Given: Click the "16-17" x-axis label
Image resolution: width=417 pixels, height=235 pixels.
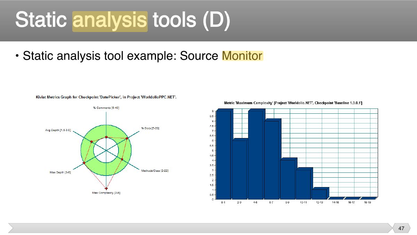Looking at the screenshot, I should click(351, 202).
